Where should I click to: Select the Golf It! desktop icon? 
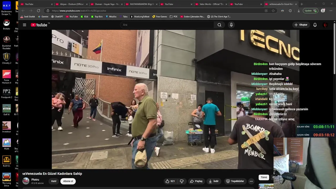pos(7,110)
